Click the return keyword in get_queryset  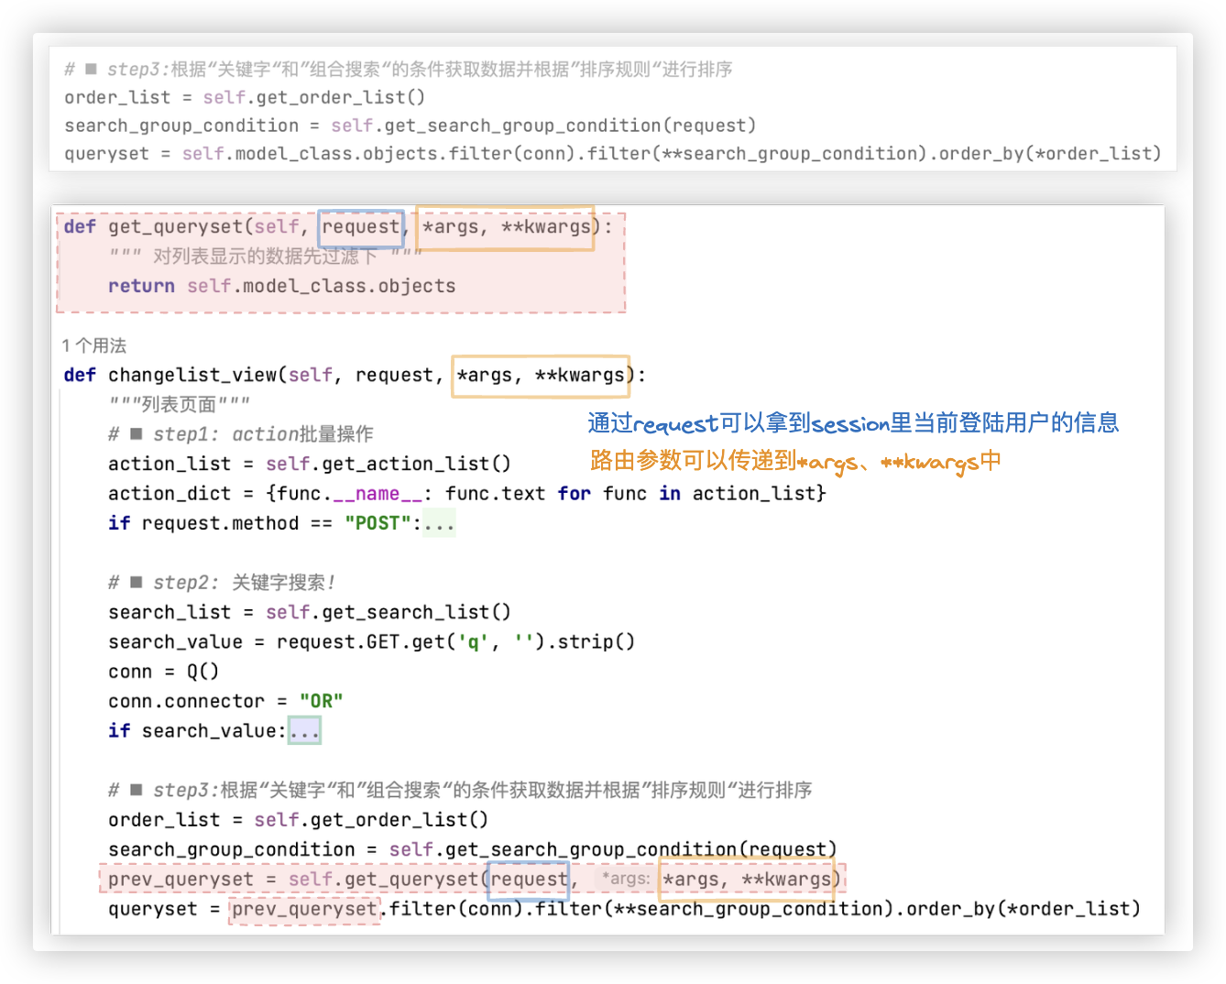point(141,286)
